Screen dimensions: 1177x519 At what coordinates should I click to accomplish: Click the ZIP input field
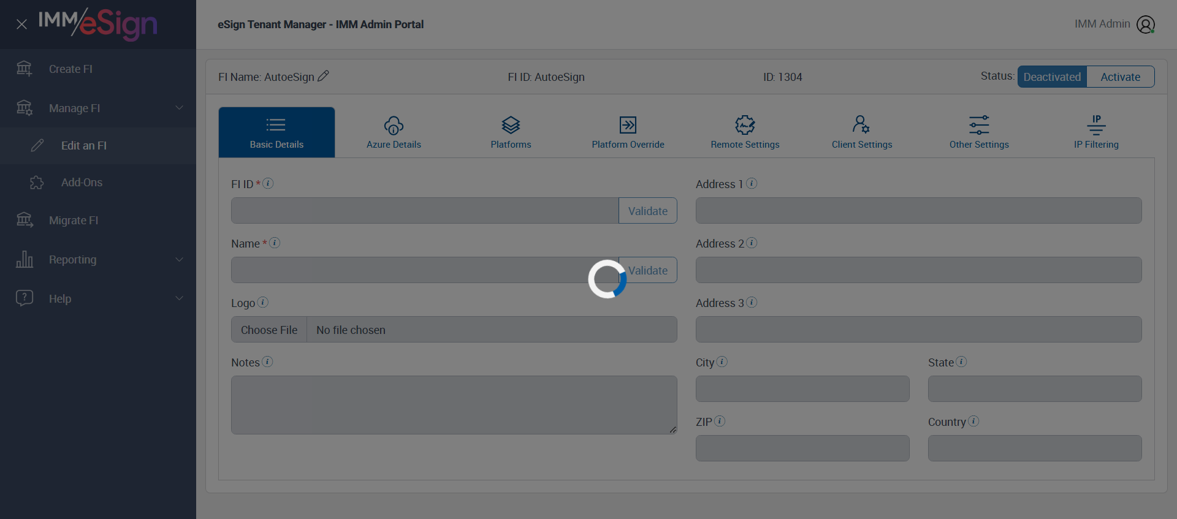(x=802, y=449)
